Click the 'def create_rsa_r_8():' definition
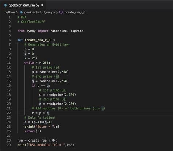The width and height of the screenshot is (173, 151). [36, 40]
